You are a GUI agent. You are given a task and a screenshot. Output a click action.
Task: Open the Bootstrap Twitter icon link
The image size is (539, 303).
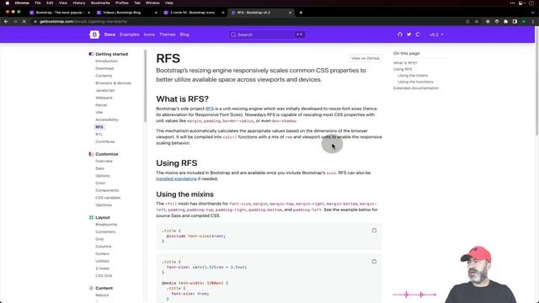point(408,35)
